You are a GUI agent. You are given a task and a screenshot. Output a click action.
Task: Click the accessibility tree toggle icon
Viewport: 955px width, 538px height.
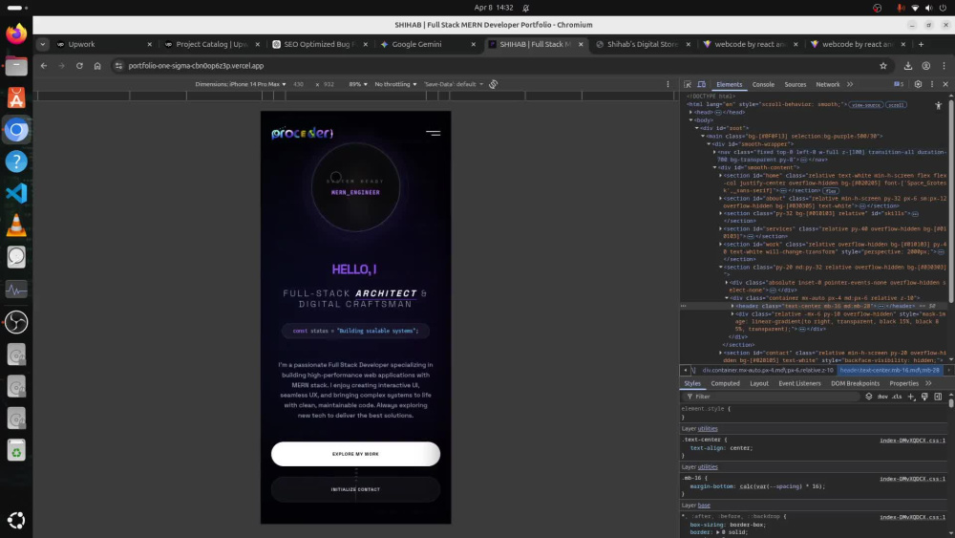pyautogui.click(x=939, y=105)
